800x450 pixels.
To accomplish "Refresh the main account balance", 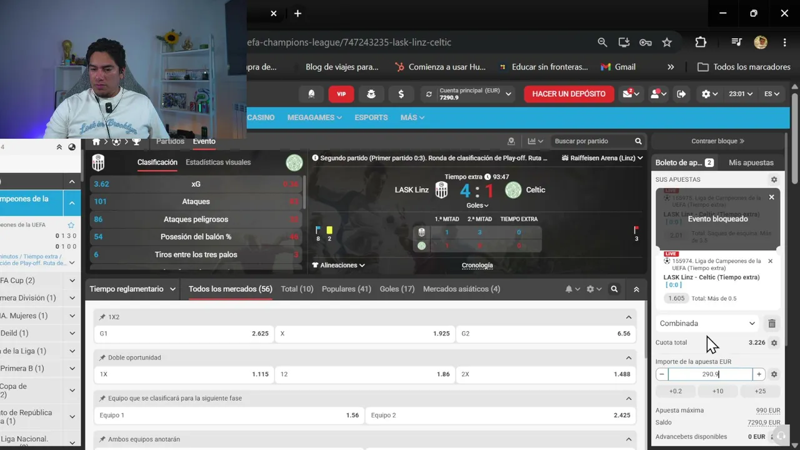I will [429, 94].
